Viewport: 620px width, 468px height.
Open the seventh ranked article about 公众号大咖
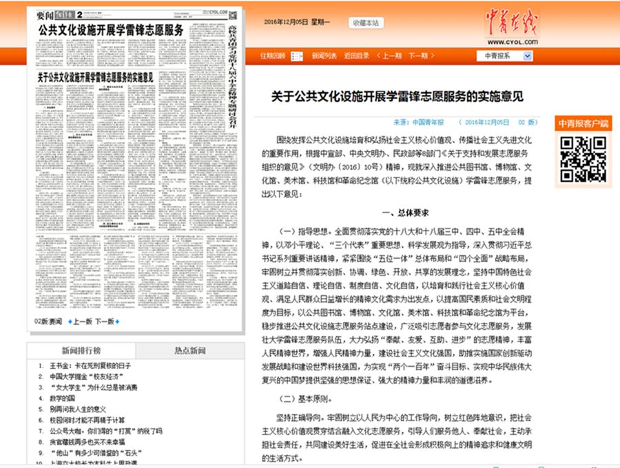[x=106, y=431]
